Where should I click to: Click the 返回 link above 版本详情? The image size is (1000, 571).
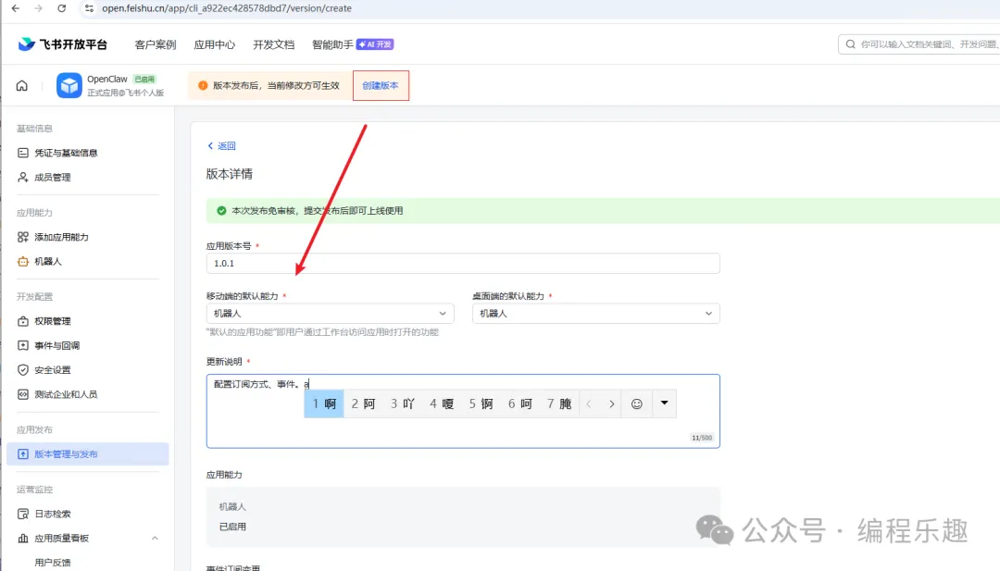click(221, 145)
